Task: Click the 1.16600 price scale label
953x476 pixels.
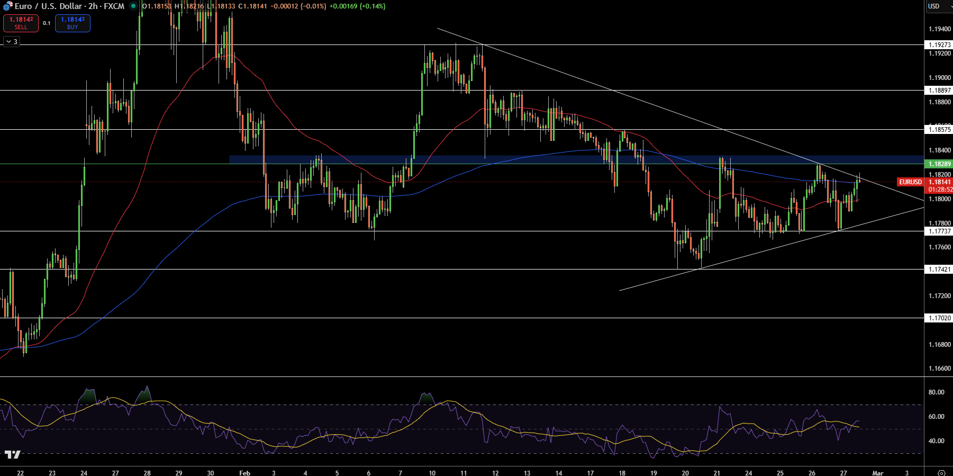Action: point(940,369)
